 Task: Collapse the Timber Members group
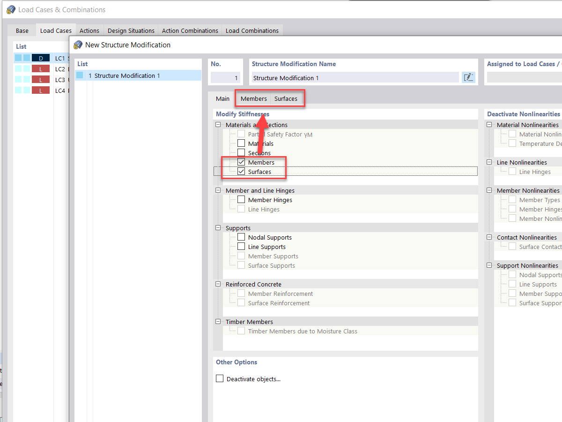coord(218,322)
